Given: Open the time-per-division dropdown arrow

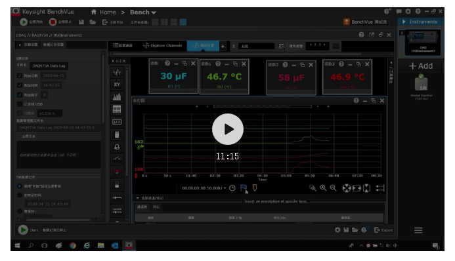Looking at the screenshot, I should coord(225,188).
